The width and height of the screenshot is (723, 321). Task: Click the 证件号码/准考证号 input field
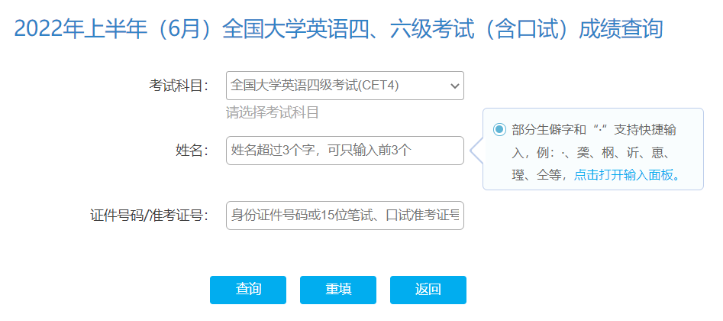click(344, 216)
